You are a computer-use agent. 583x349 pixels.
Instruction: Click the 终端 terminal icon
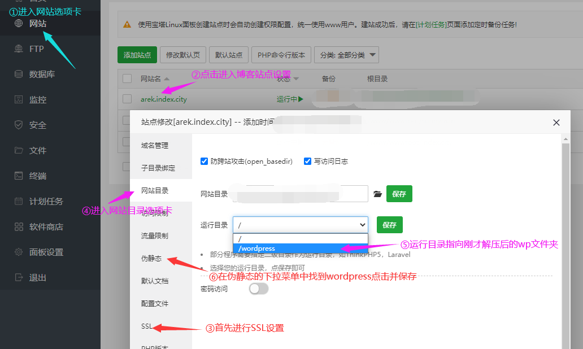click(x=19, y=176)
